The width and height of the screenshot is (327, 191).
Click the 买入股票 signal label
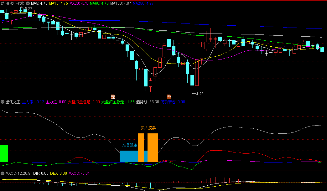148,128
